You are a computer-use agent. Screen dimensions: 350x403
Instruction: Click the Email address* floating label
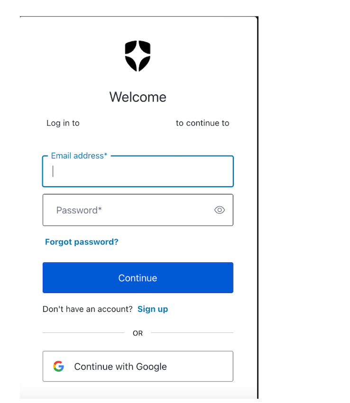coord(79,156)
